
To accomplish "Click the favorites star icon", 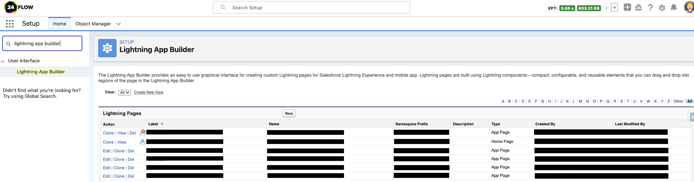I will pos(606,8).
